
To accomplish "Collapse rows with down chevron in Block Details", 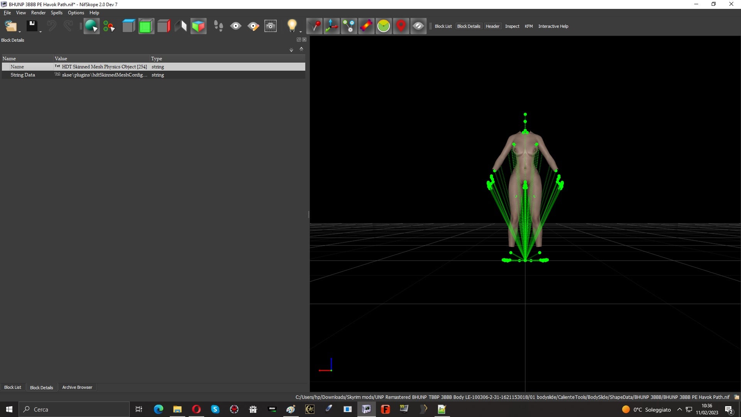I will coord(291,50).
